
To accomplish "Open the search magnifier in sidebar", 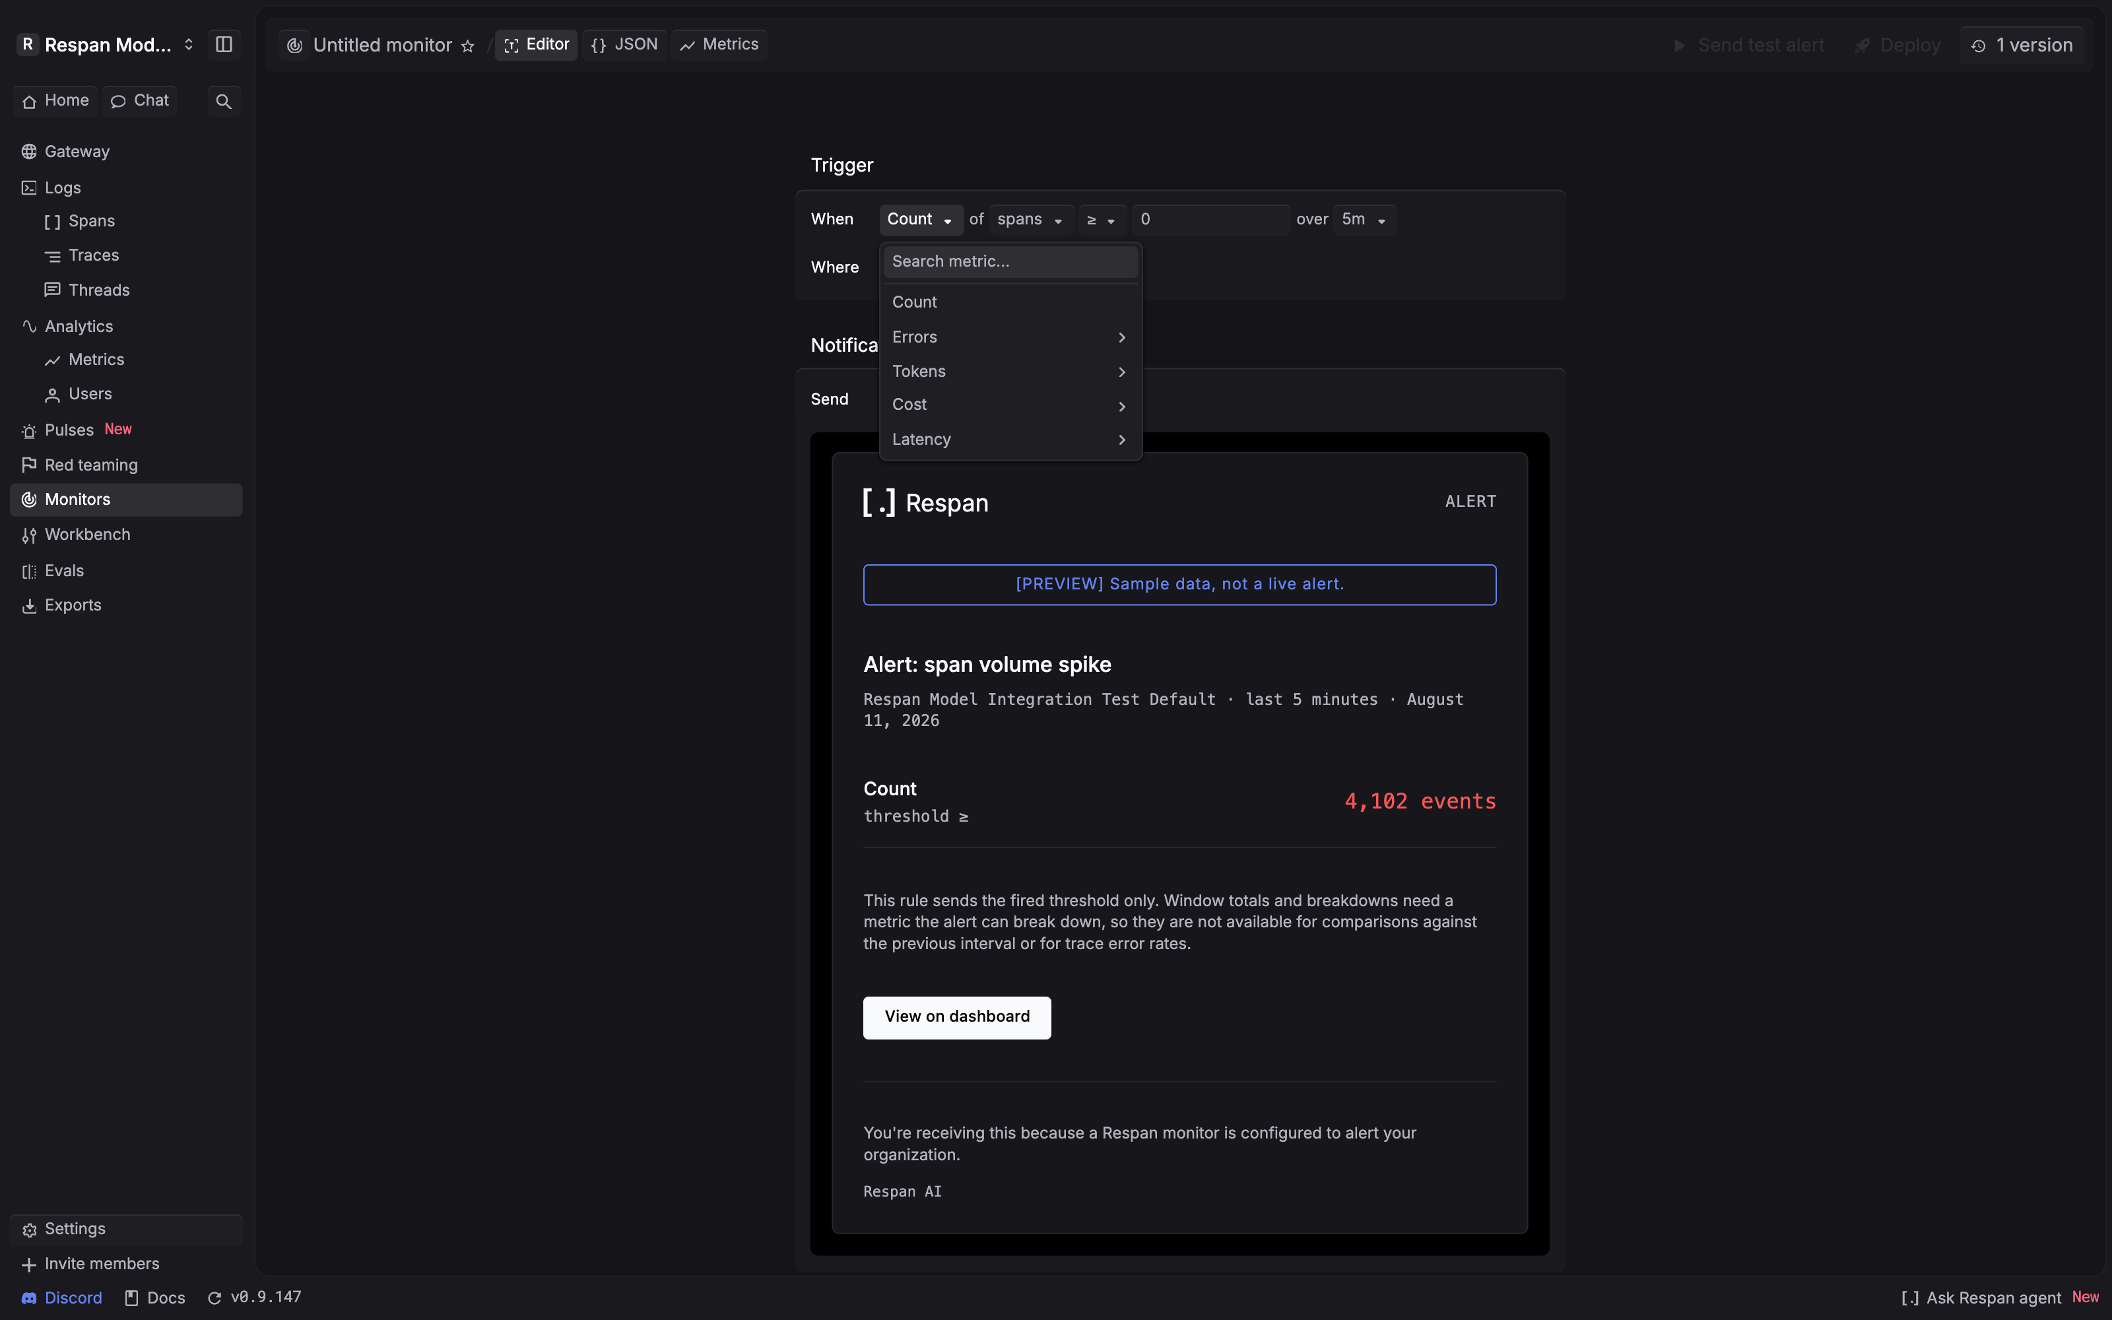I will point(224,101).
